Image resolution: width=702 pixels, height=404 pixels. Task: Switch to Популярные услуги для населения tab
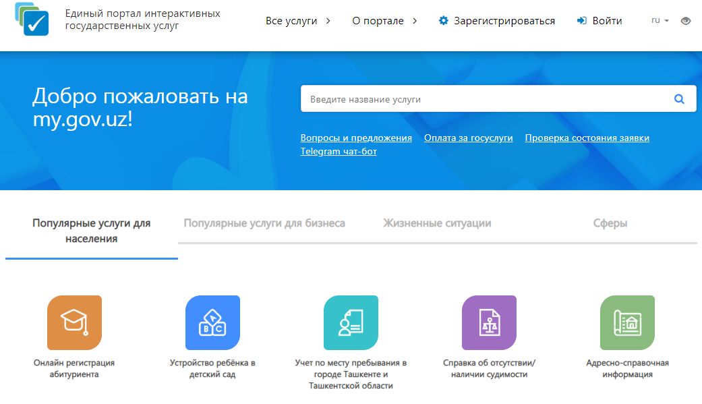coord(91,231)
